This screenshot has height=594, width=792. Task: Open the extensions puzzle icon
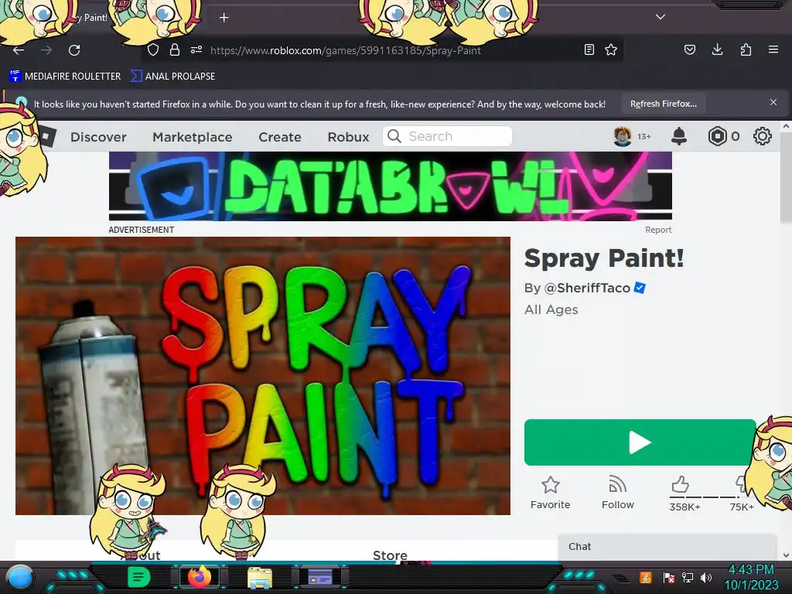(x=746, y=49)
